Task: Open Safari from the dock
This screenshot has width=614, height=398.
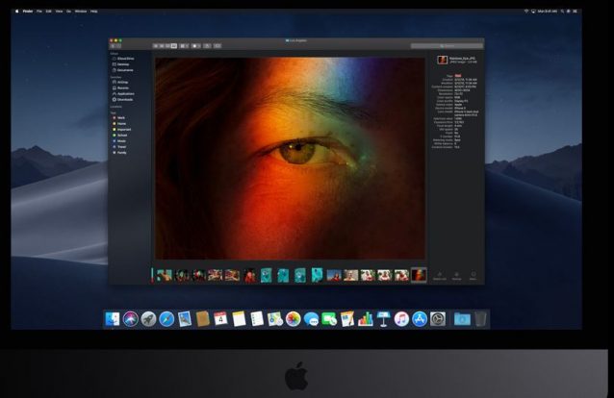Action: click(166, 319)
